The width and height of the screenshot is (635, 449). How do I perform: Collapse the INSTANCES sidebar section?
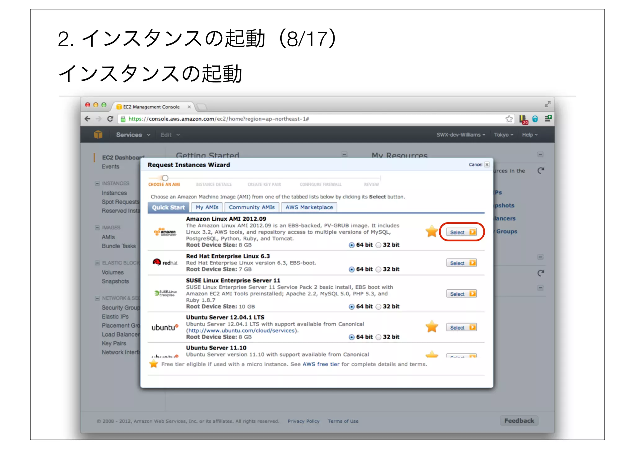click(x=97, y=183)
